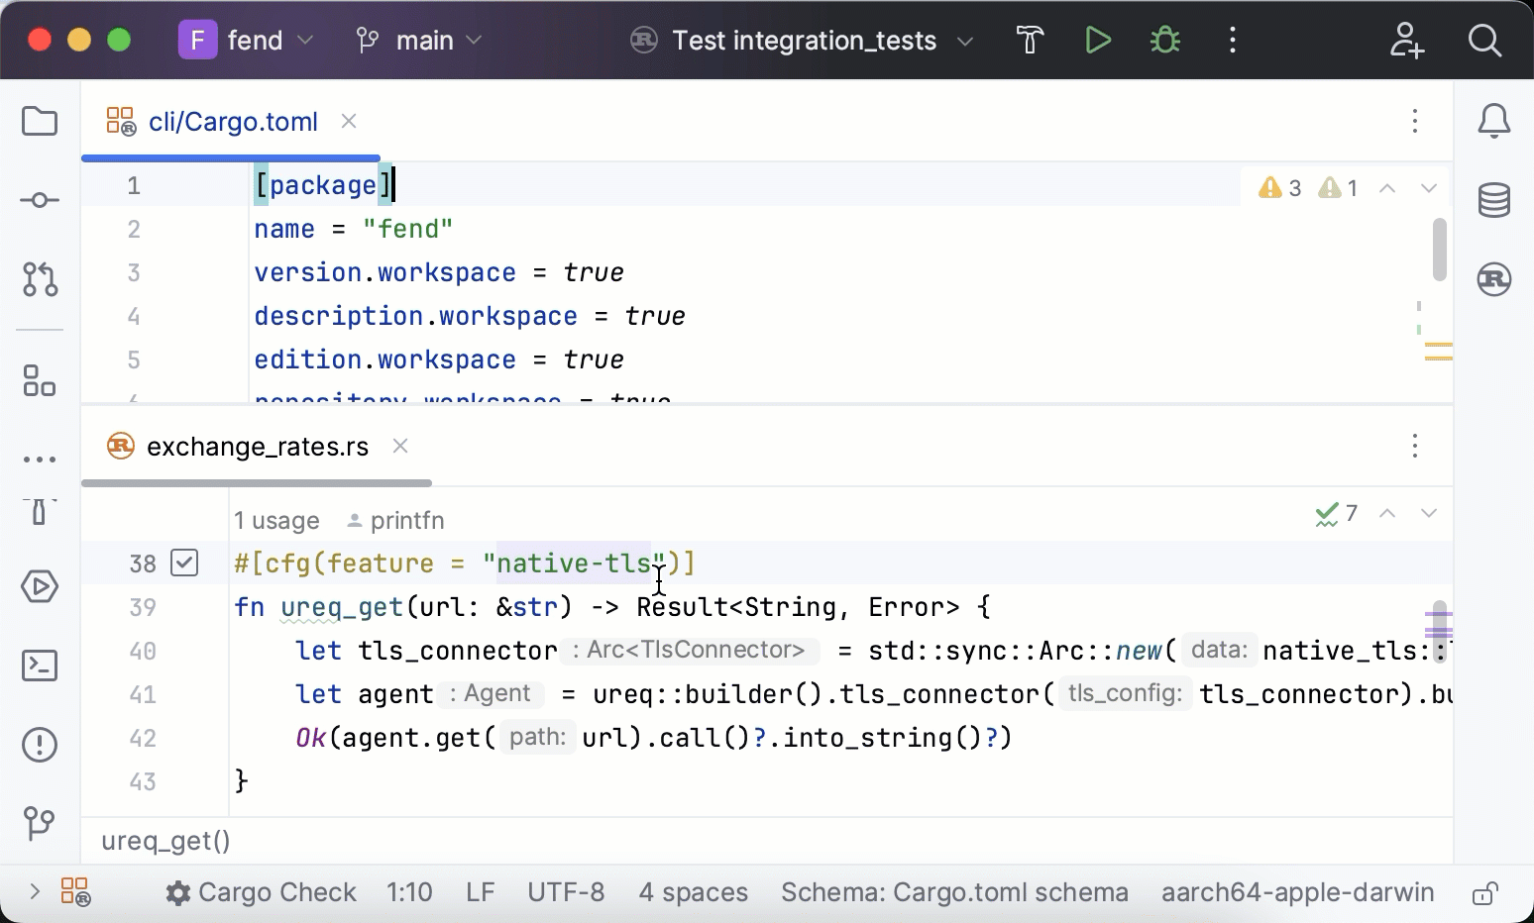Open the Database tool window

point(1494,199)
